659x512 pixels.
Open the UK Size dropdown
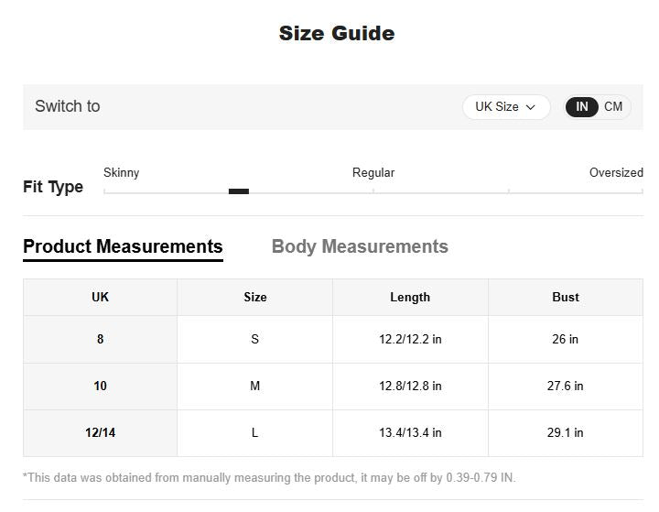point(504,107)
